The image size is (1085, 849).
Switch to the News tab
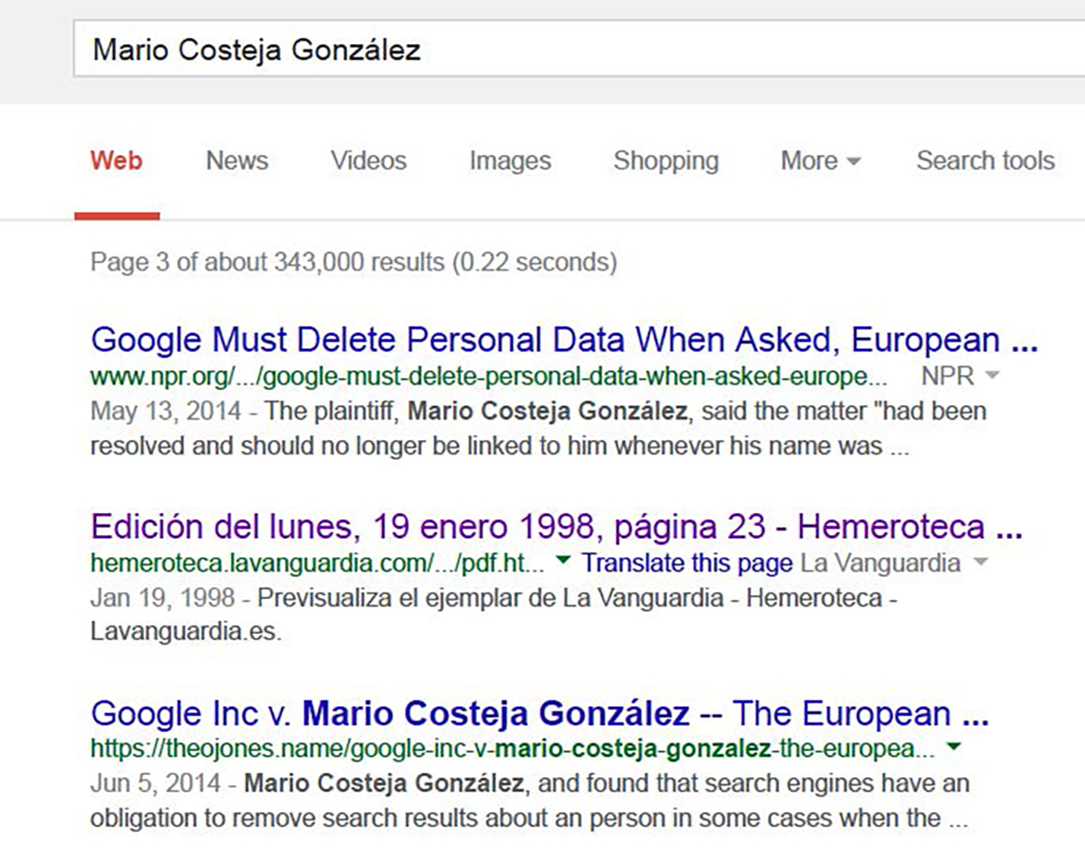click(236, 161)
